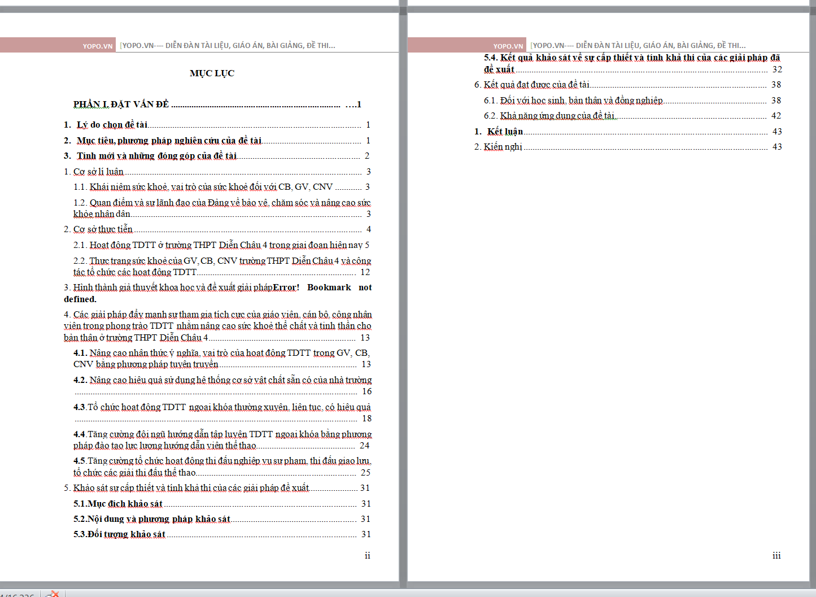Click the YOPO.VN header label on page iii
This screenshot has height=597, width=816.
coord(508,46)
